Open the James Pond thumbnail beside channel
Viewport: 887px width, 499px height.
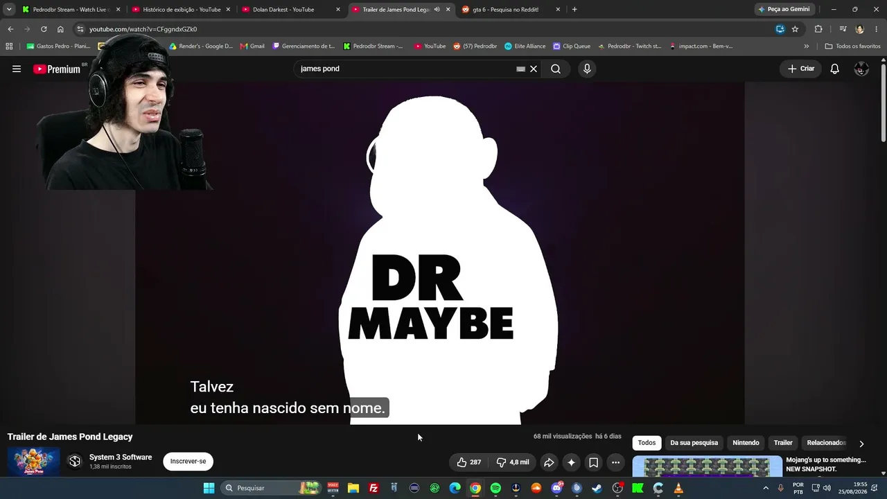tap(33, 462)
